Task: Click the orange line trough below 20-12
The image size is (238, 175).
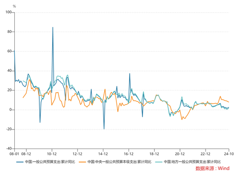Action: [x=182, y=120]
